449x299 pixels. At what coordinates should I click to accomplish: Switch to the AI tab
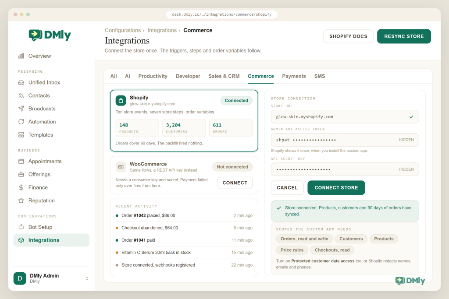128,76
